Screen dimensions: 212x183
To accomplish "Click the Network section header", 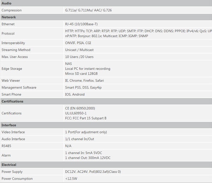I will pyautogui.click(x=8, y=17).
